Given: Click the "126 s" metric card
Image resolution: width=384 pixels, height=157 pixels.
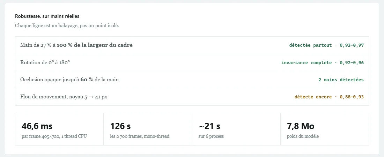Looking at the screenshot, I should [148, 129].
